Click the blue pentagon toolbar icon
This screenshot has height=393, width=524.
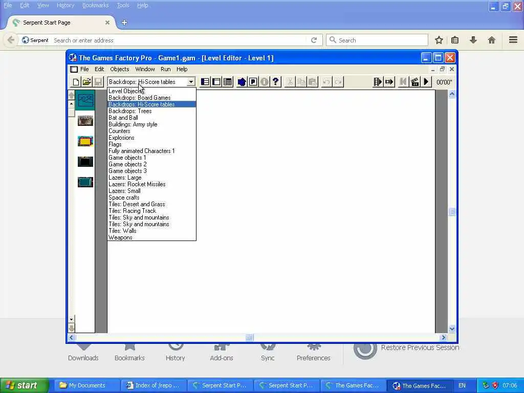(242, 82)
